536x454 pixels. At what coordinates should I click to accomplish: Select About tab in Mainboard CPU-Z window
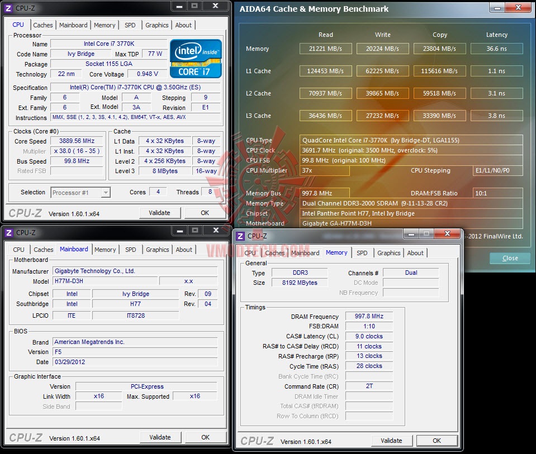tap(184, 250)
